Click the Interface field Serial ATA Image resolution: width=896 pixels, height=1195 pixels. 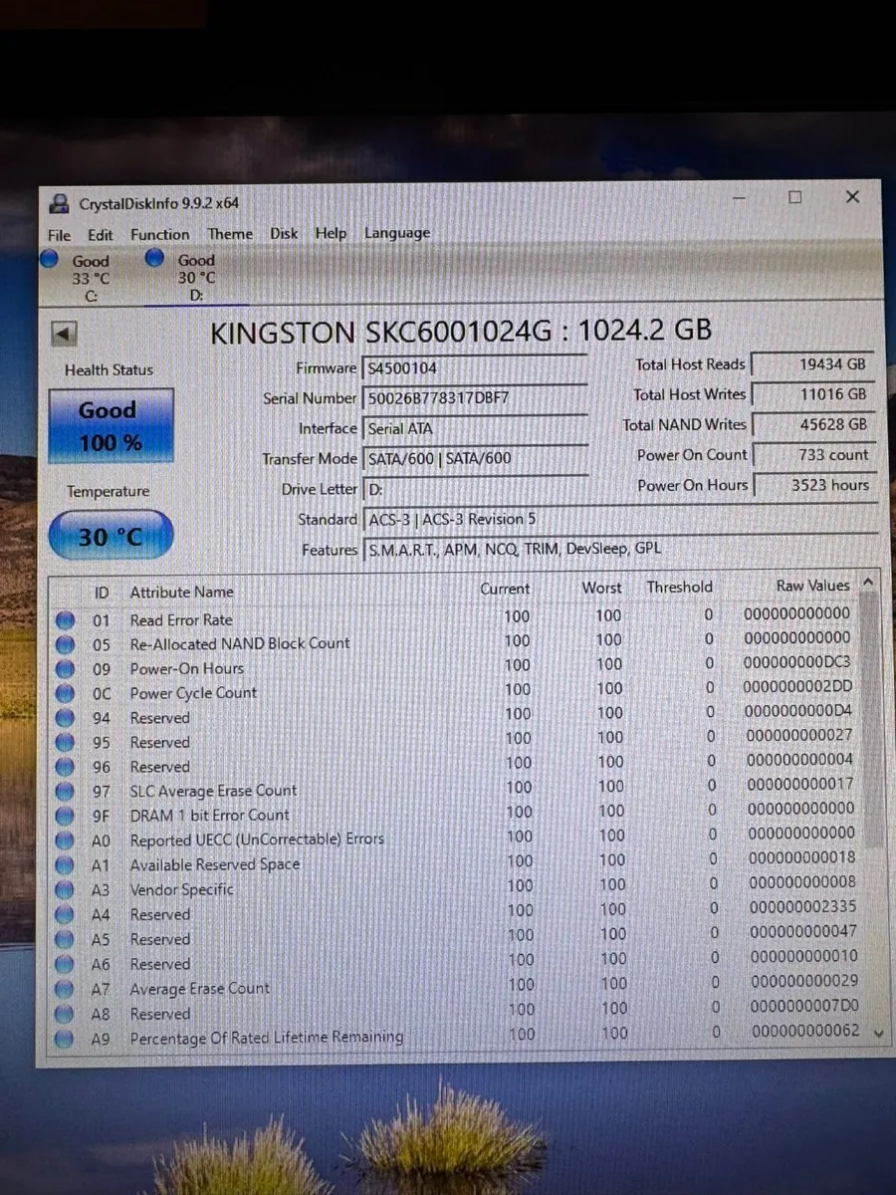click(476, 428)
